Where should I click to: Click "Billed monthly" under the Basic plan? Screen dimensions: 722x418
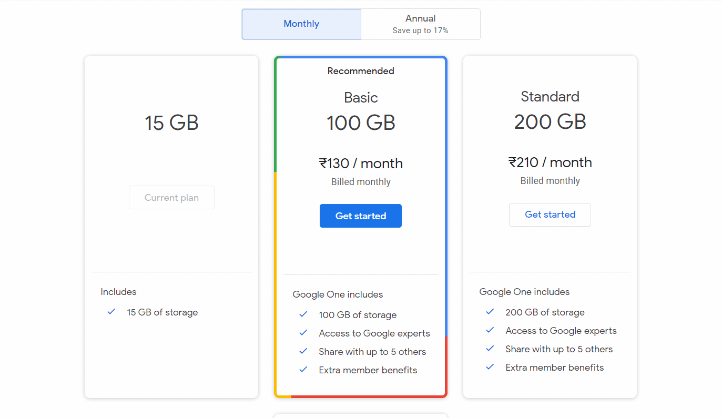pos(361,182)
